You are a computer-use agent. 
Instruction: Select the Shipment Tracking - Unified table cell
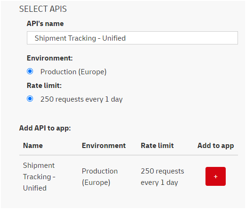pyautogui.click(x=39, y=177)
